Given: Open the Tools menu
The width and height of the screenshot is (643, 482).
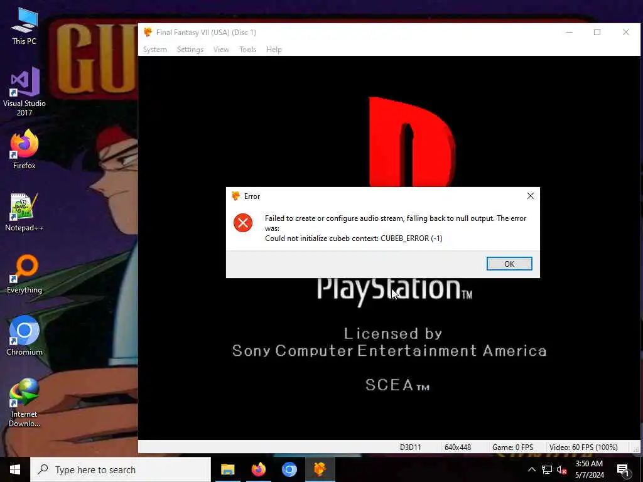Looking at the screenshot, I should point(247,50).
